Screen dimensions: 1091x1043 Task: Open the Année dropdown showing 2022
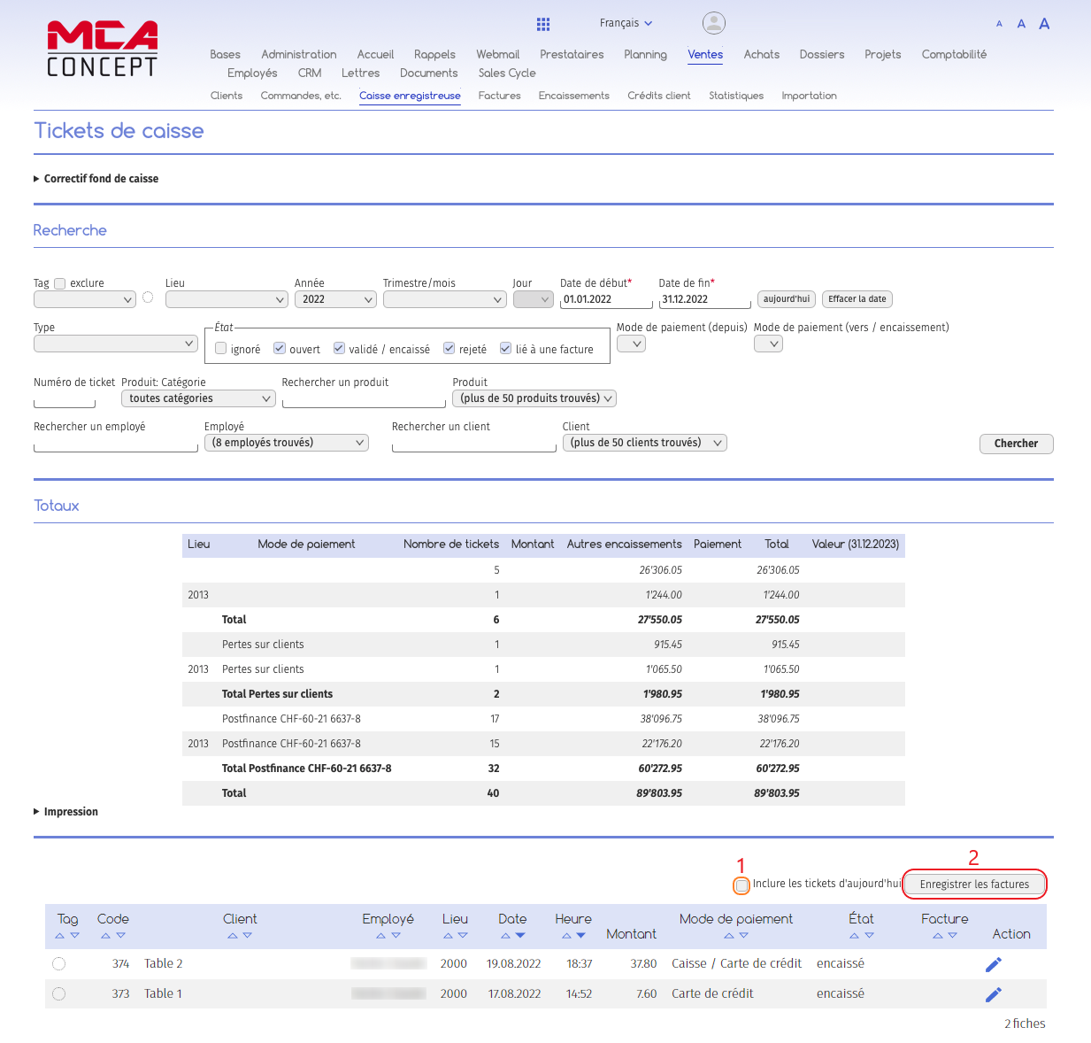click(335, 299)
